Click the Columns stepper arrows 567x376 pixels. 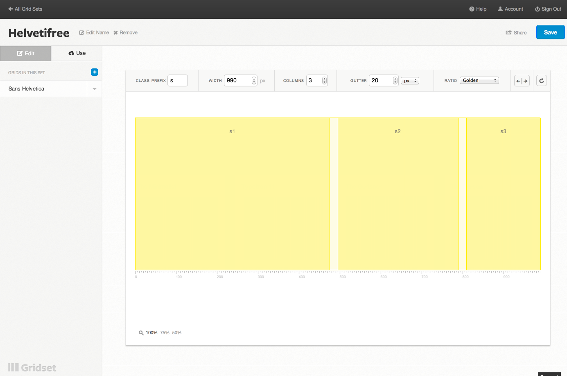[324, 80]
